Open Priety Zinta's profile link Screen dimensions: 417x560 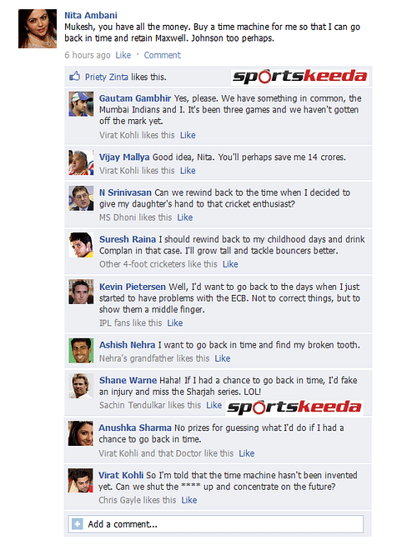[106, 77]
